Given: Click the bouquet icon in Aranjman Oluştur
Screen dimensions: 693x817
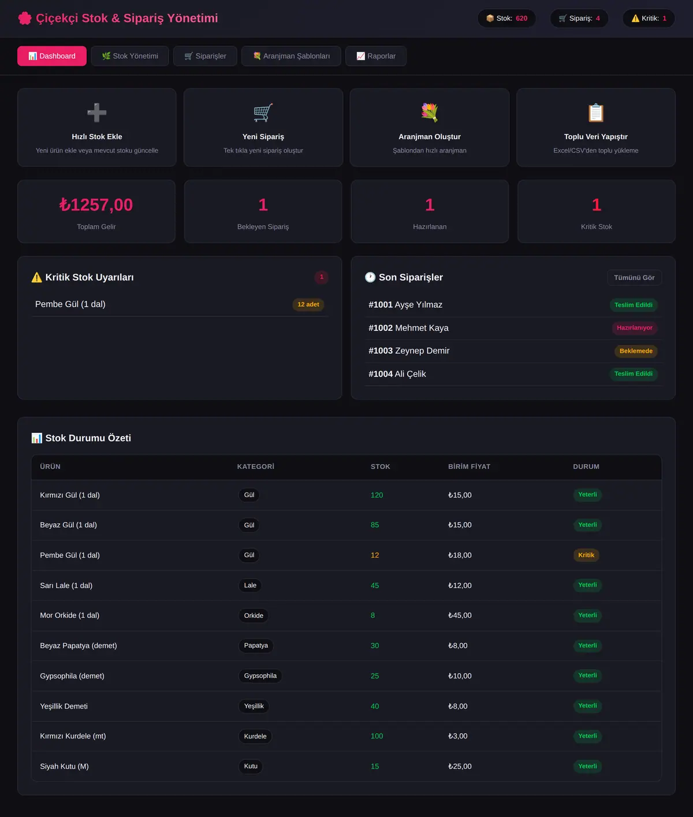Looking at the screenshot, I should [x=430, y=113].
